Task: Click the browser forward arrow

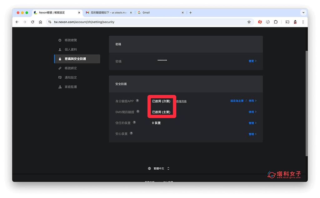Action: pyautogui.click(x=25, y=22)
